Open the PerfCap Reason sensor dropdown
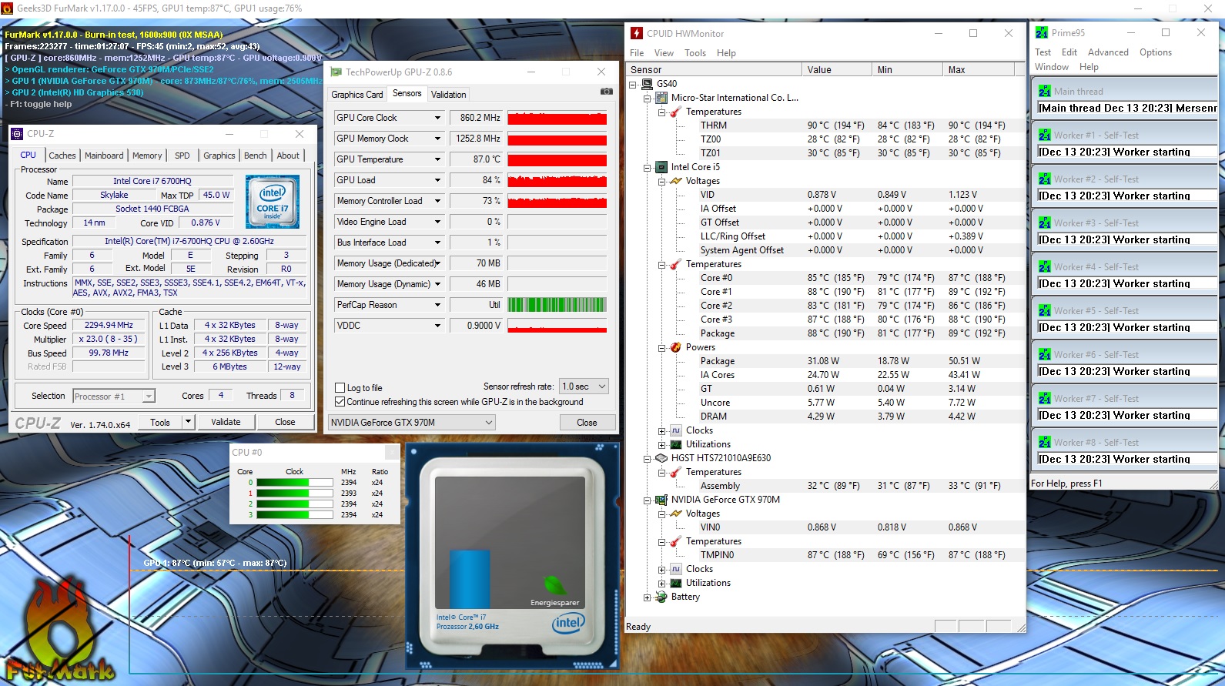Viewport: 1225px width, 686px height. click(x=437, y=305)
